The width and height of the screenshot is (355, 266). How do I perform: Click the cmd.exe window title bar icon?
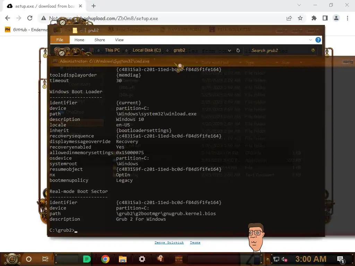click(55, 61)
